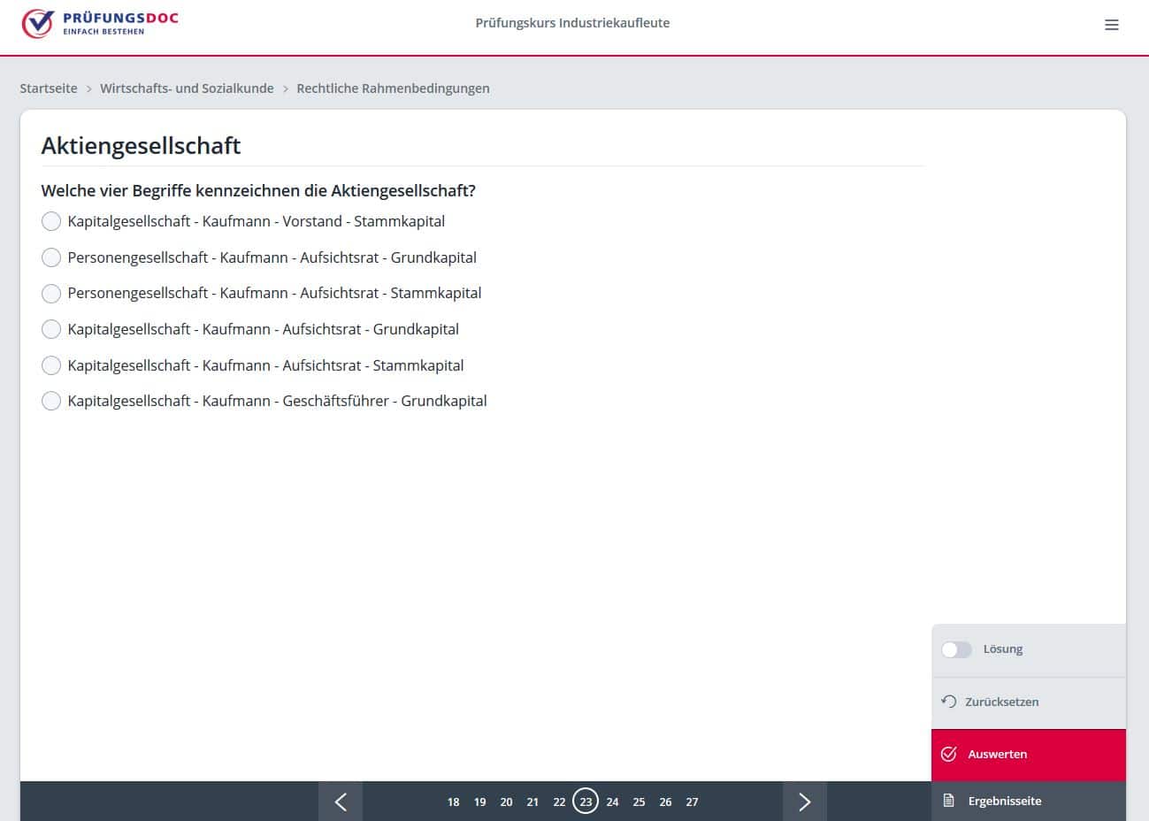The width and height of the screenshot is (1149, 821).
Task: Open Wirtschafts- und Sozialkunde breadcrumb
Action: pos(187,88)
